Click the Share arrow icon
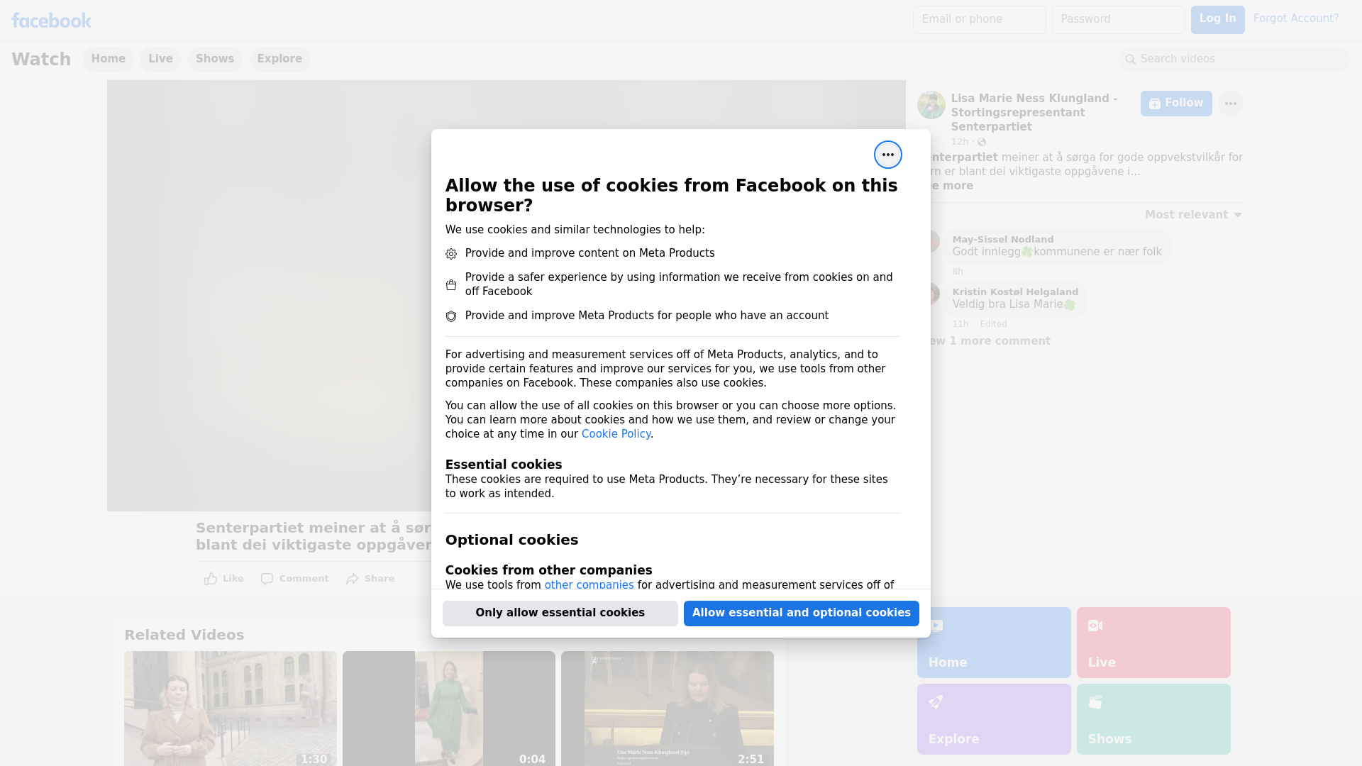Viewport: 1362px width, 766px height. click(353, 579)
